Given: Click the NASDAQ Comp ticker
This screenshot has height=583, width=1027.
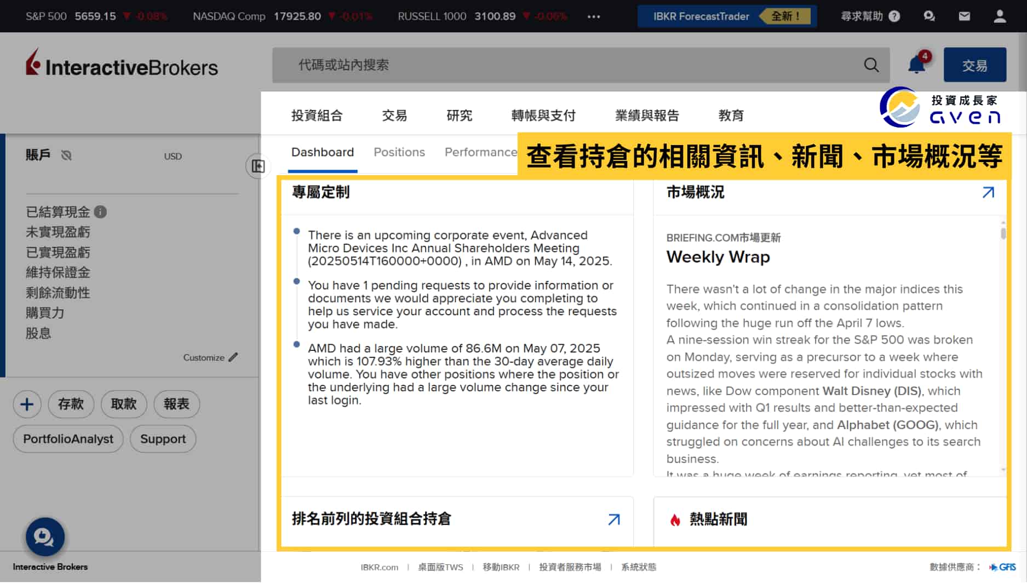Looking at the screenshot, I should (x=283, y=16).
